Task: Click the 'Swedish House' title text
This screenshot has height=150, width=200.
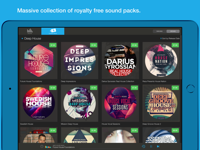Action: [x=27, y=124]
